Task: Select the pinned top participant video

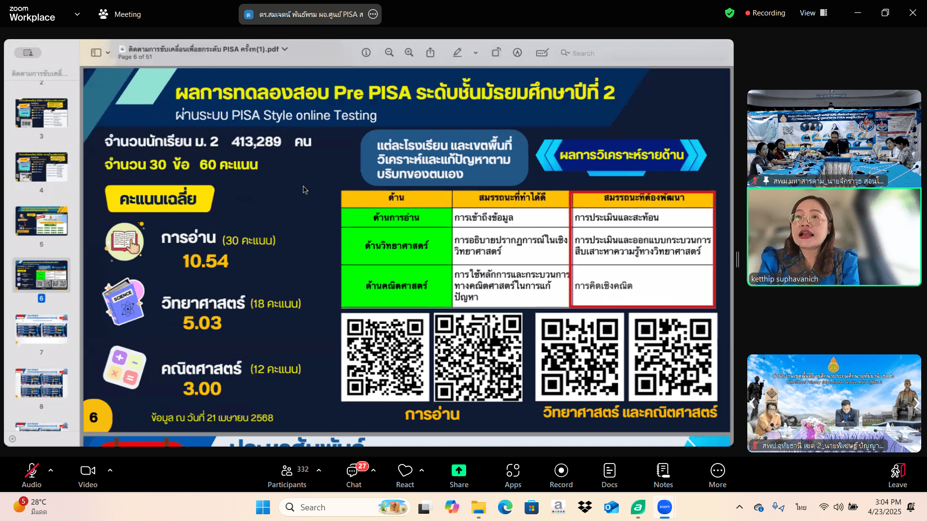Action: 834,138
